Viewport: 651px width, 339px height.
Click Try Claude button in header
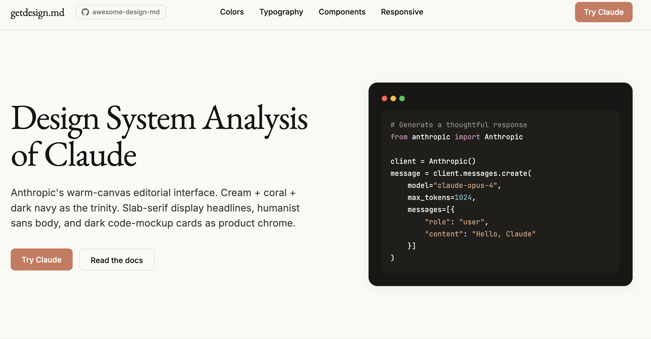coord(604,12)
